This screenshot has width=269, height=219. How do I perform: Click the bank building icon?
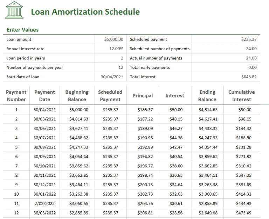[x=14, y=10]
